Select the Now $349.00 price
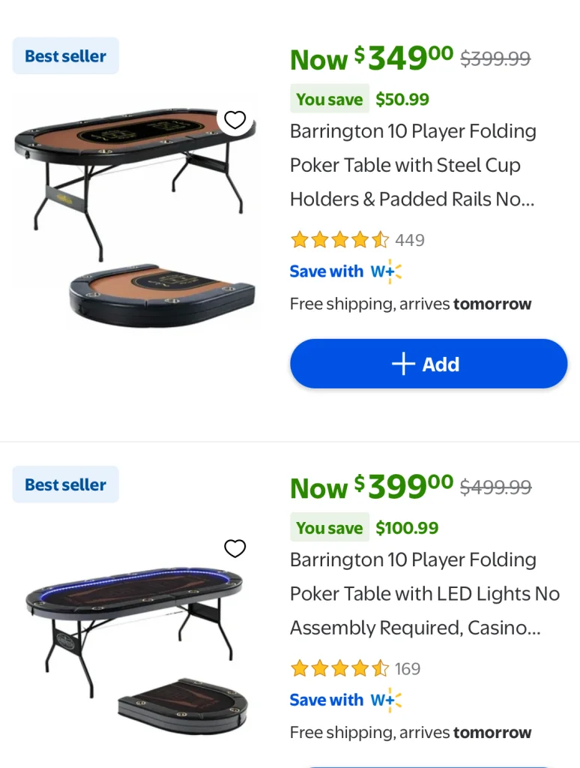 (x=372, y=58)
